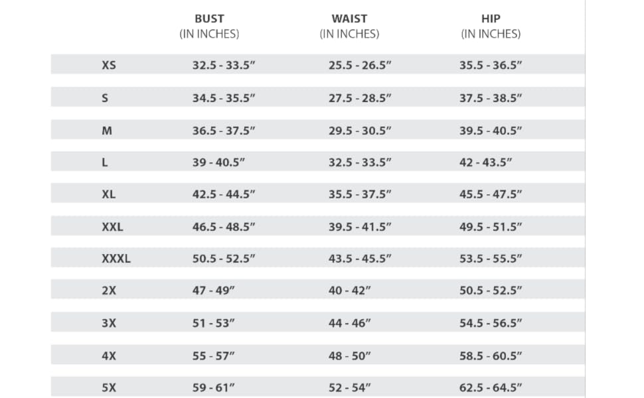The width and height of the screenshot is (644, 398).
Task: Select the XXL size row label
Action: [x=112, y=227]
